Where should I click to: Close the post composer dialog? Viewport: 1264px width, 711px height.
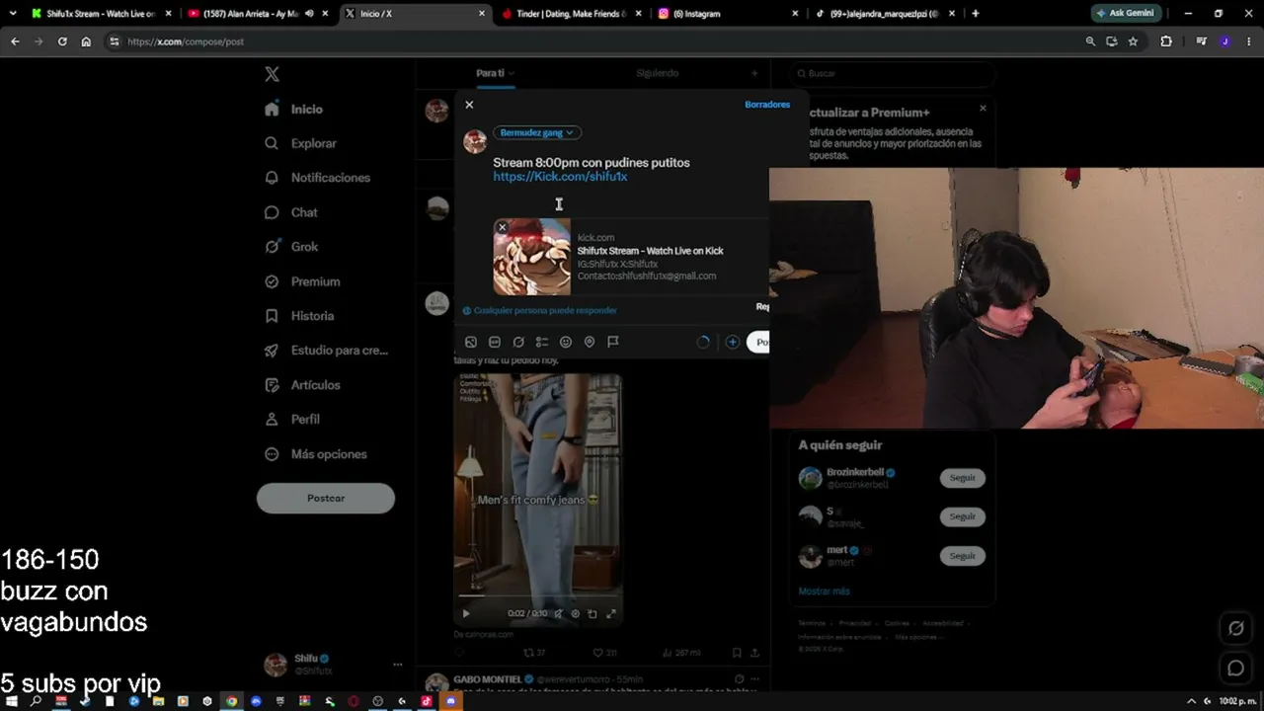click(x=469, y=105)
